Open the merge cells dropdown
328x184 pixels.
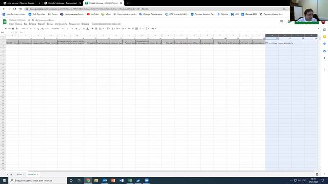(x=101, y=29)
